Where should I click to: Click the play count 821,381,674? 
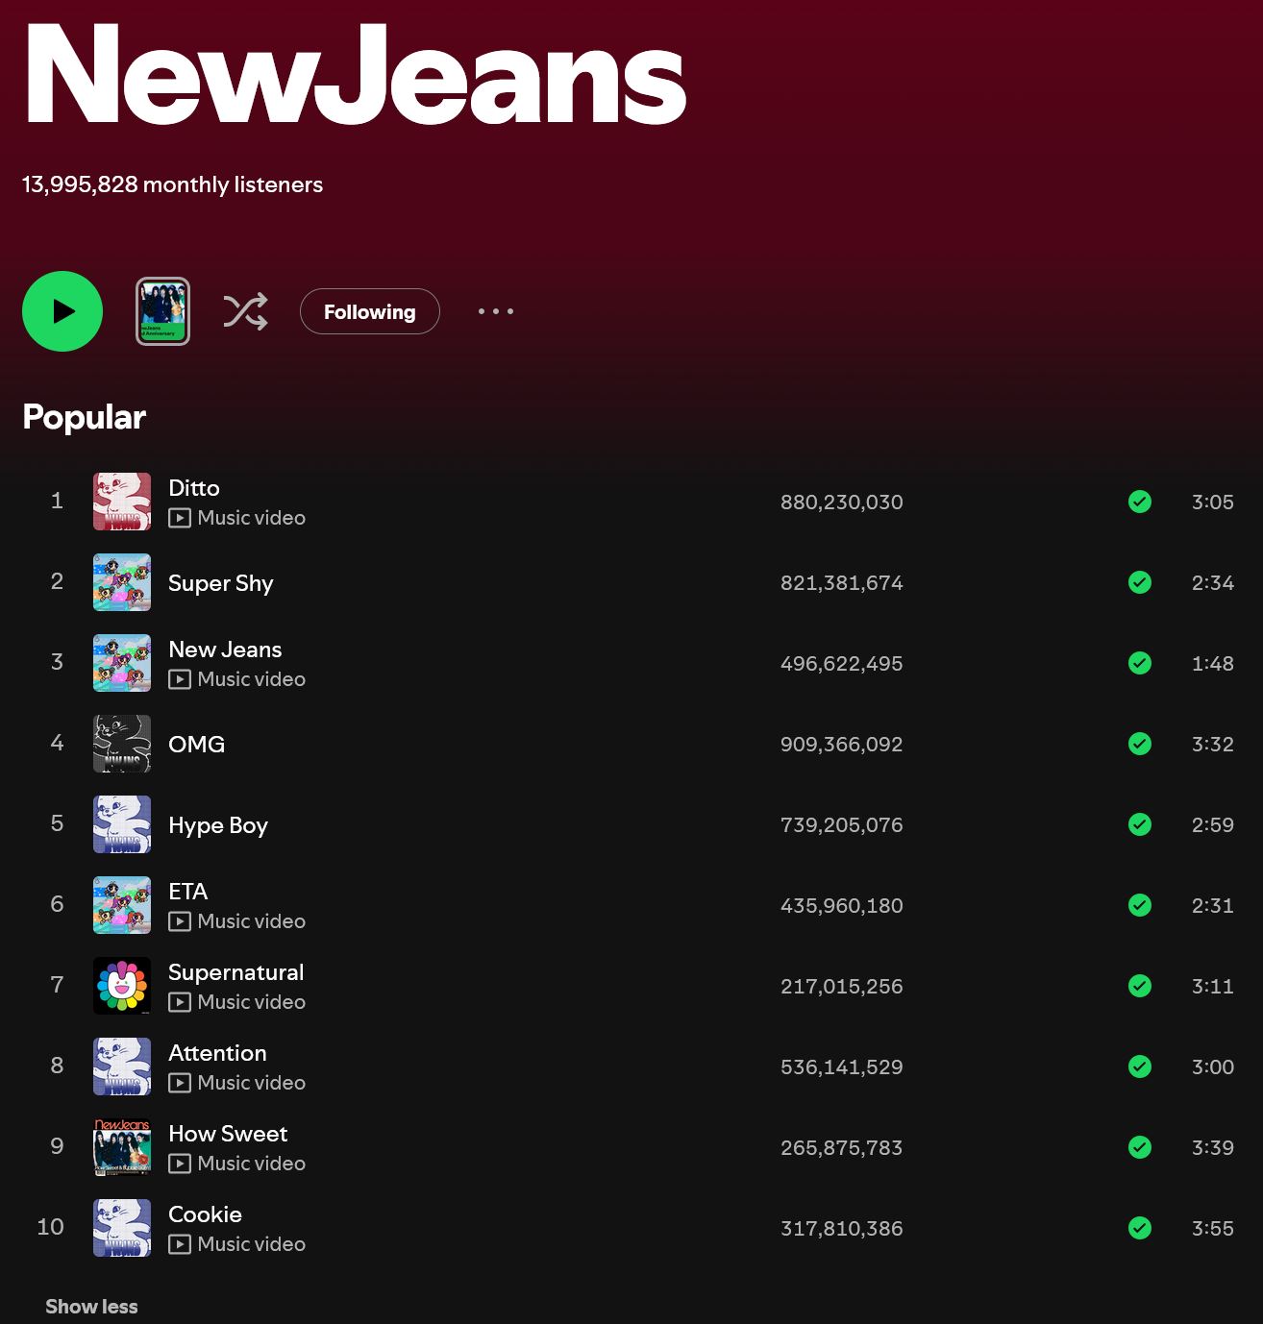(842, 582)
